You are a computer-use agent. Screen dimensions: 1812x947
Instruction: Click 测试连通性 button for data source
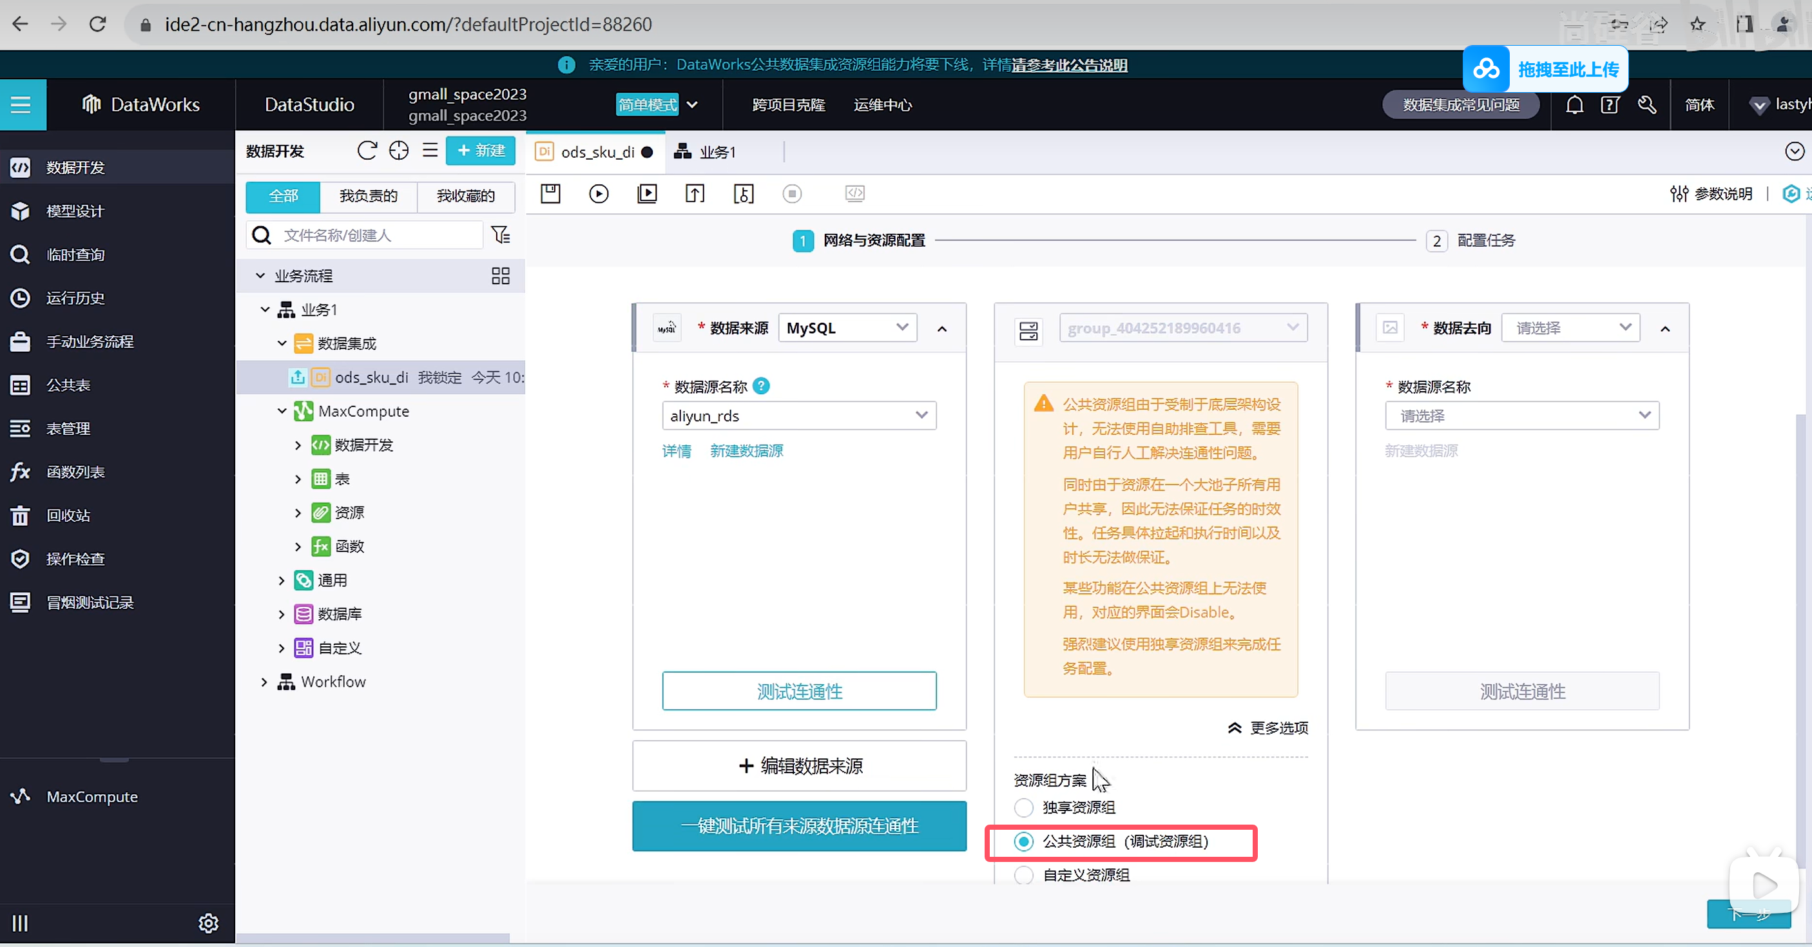798,691
